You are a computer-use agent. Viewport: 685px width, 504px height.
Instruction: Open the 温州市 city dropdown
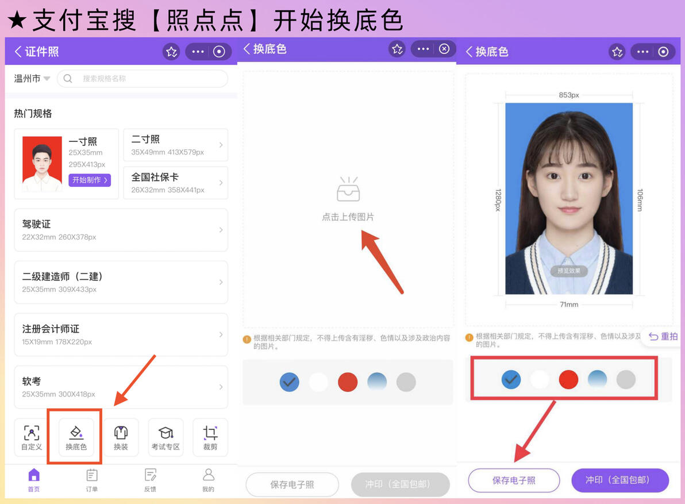[32, 79]
